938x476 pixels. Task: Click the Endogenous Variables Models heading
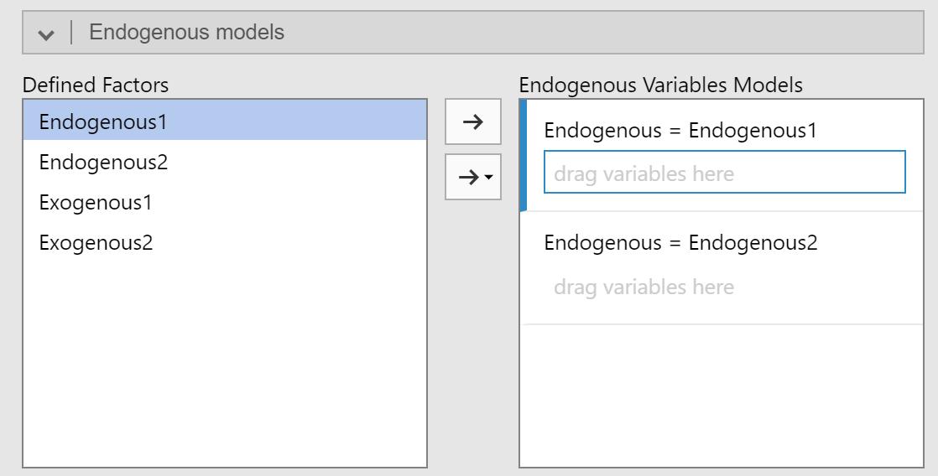coord(661,85)
